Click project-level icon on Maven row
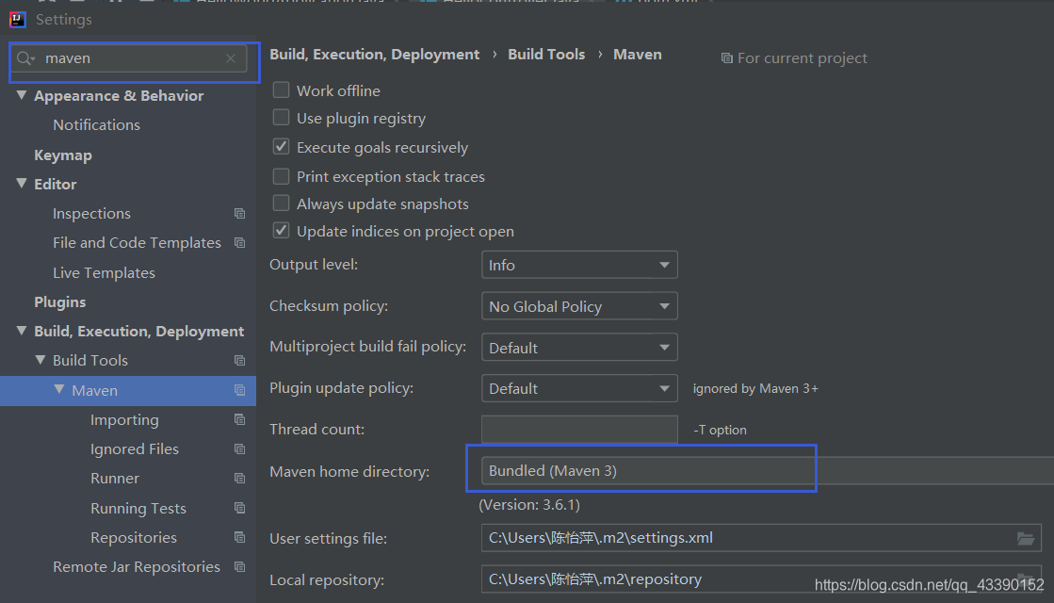 pos(239,391)
